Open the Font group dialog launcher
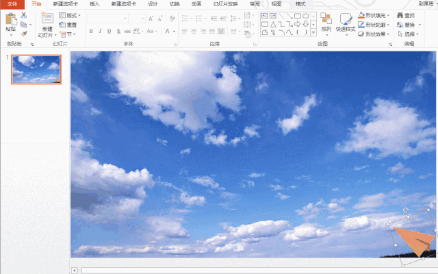This screenshot has width=438, height=274. (x=175, y=45)
